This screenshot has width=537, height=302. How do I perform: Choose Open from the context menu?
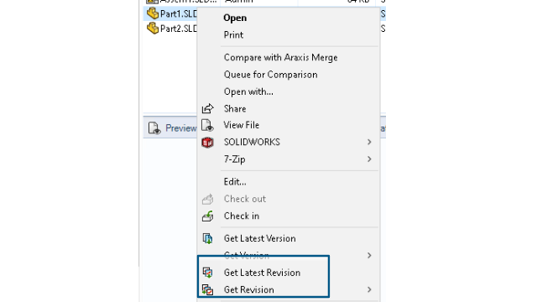[x=235, y=18]
